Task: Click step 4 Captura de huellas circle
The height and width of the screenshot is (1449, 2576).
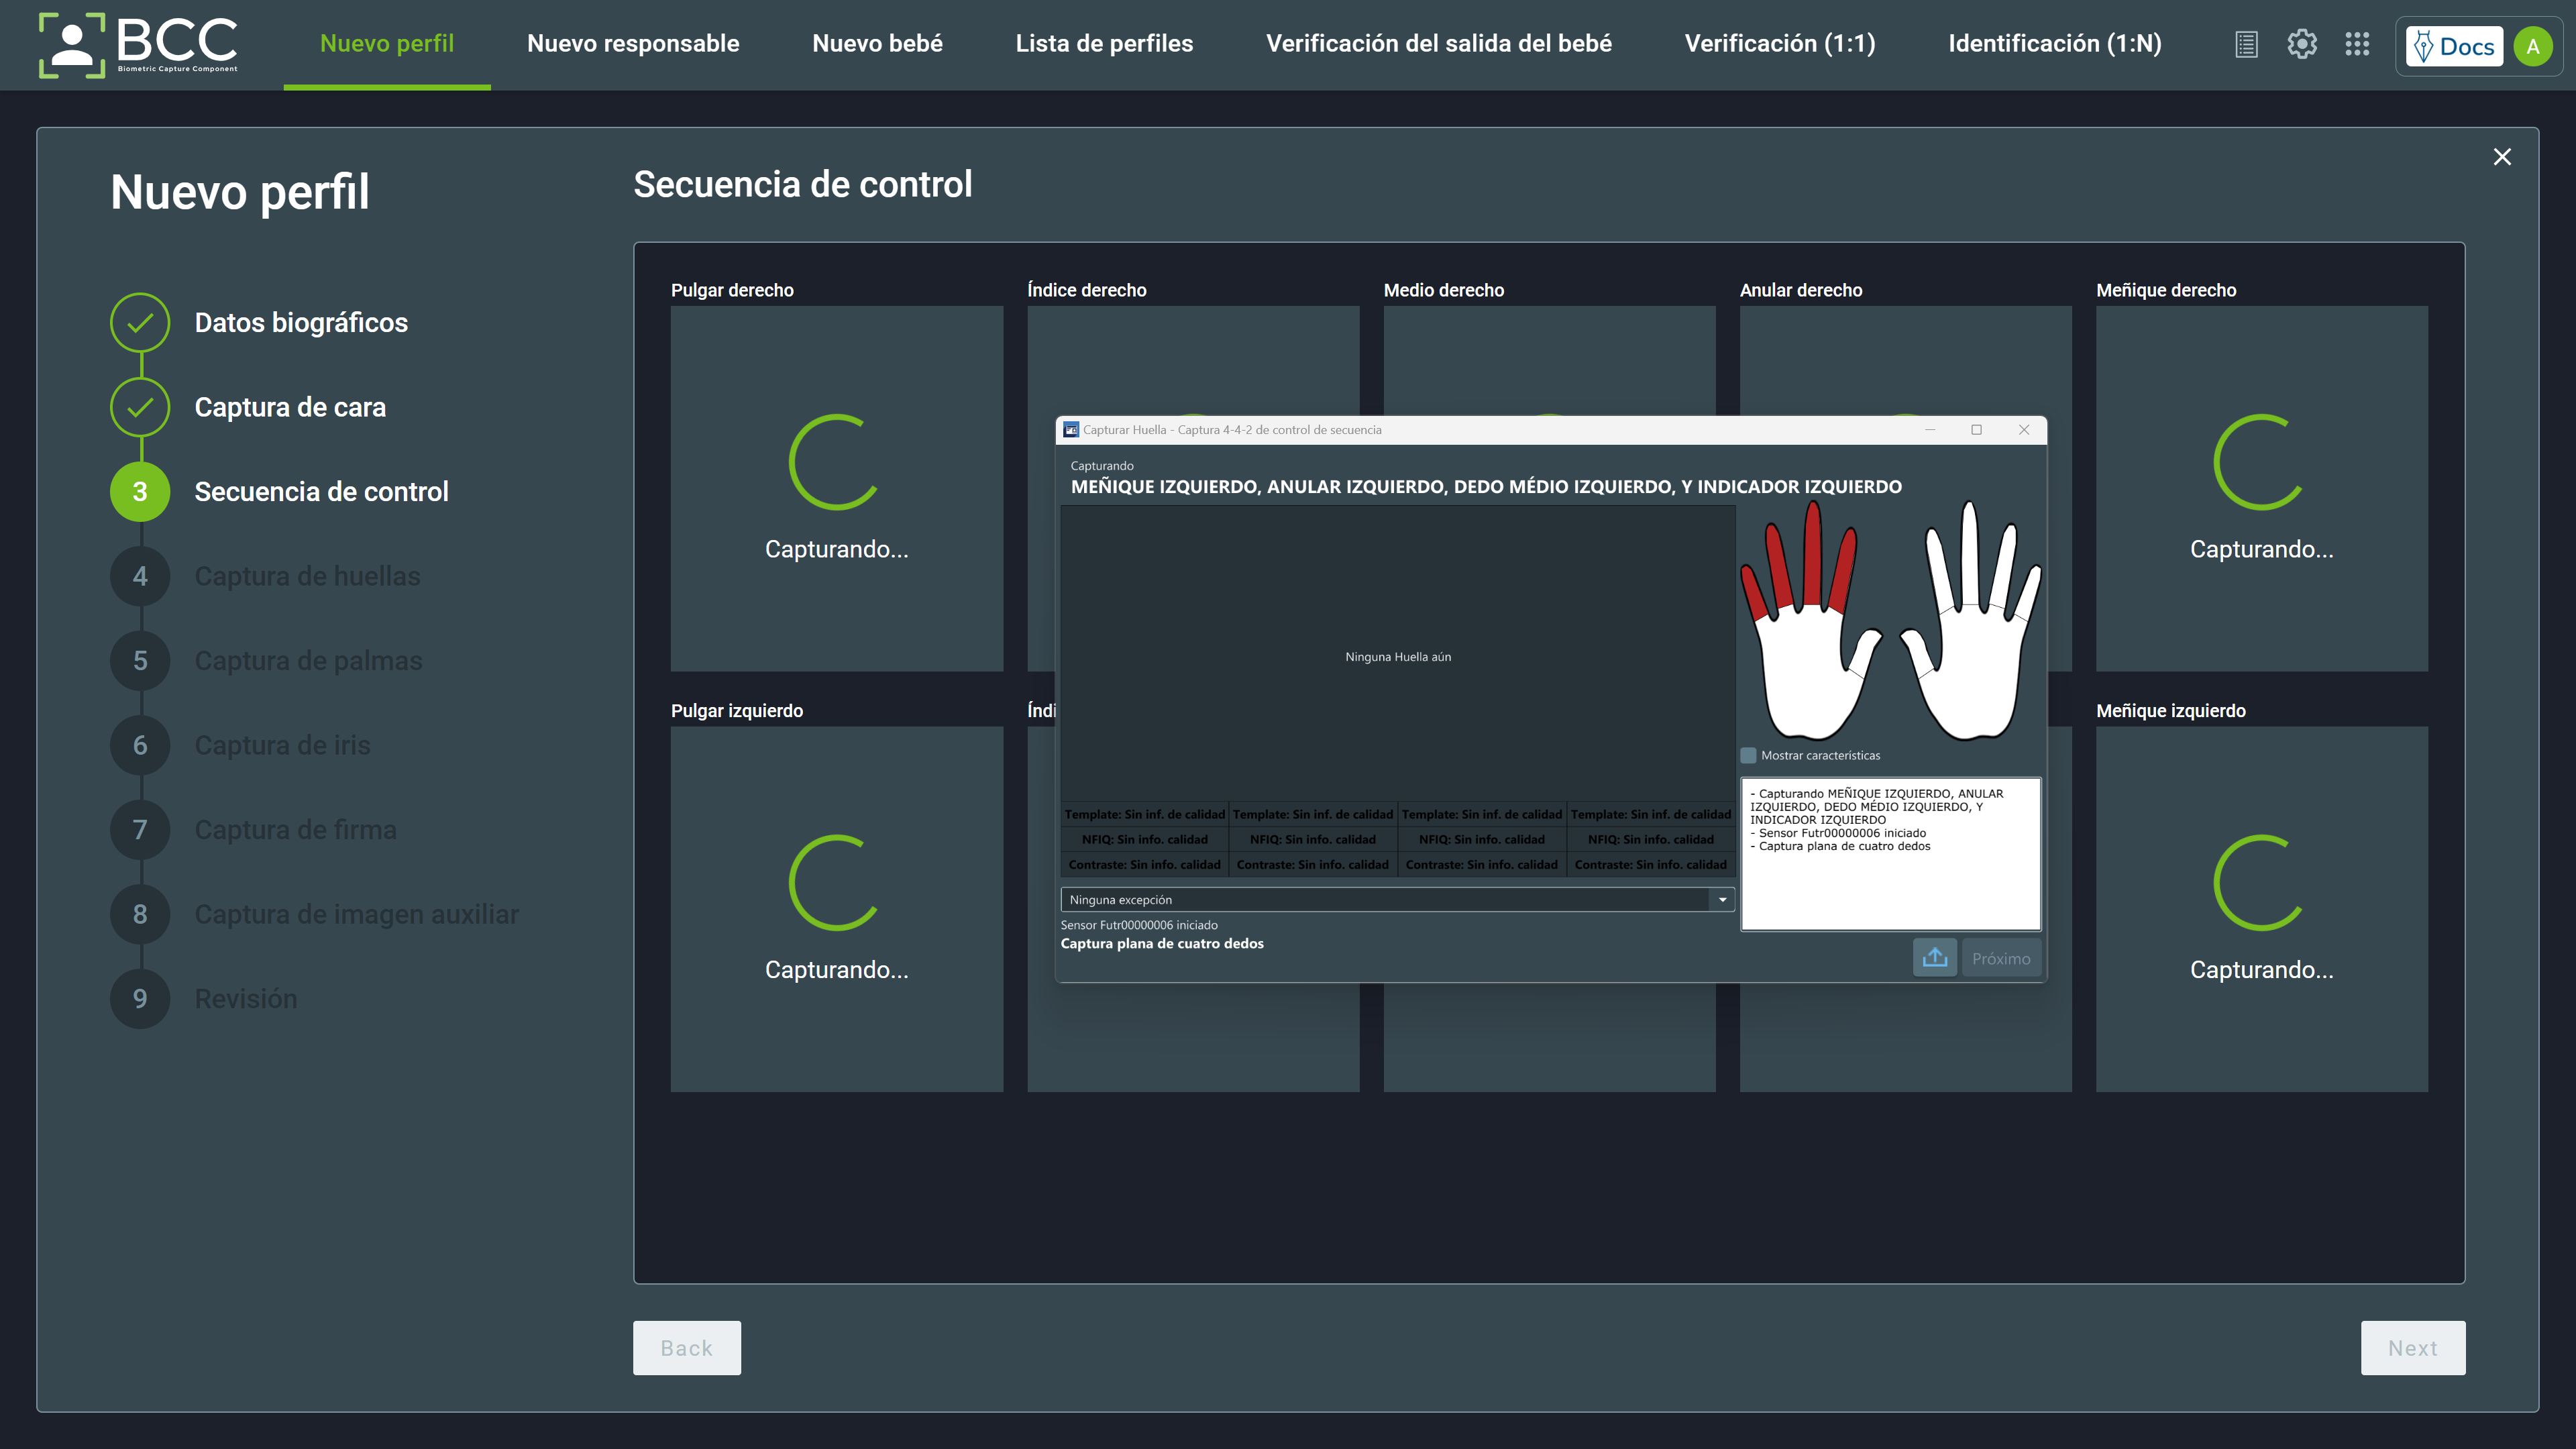Action: [140, 576]
